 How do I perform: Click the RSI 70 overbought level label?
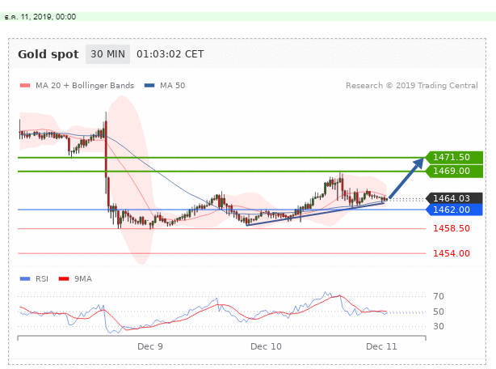tap(439, 297)
